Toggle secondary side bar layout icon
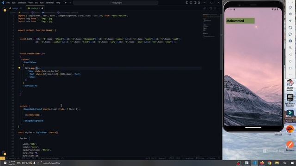 tap(195, 3)
